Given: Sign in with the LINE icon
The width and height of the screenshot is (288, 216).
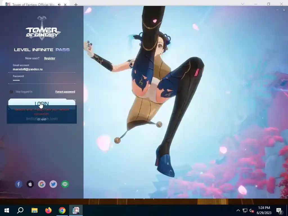Looking at the screenshot, I should (65, 184).
